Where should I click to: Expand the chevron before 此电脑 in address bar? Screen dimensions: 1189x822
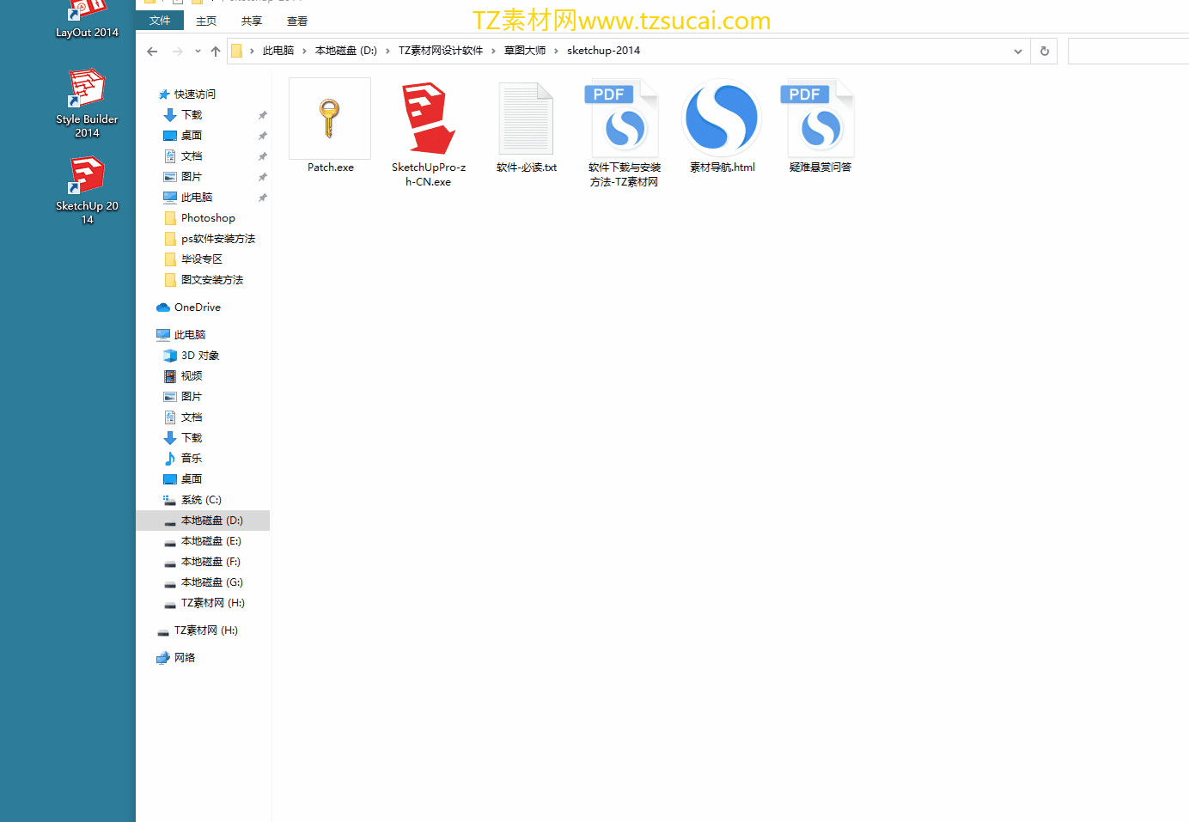[x=252, y=51]
